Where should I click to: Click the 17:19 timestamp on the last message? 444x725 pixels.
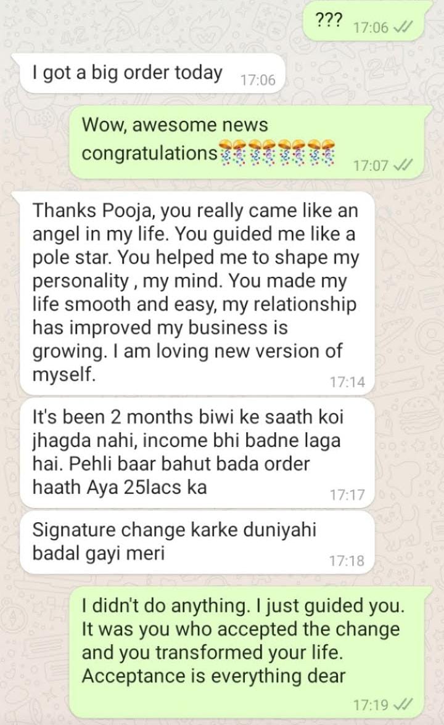click(x=371, y=705)
